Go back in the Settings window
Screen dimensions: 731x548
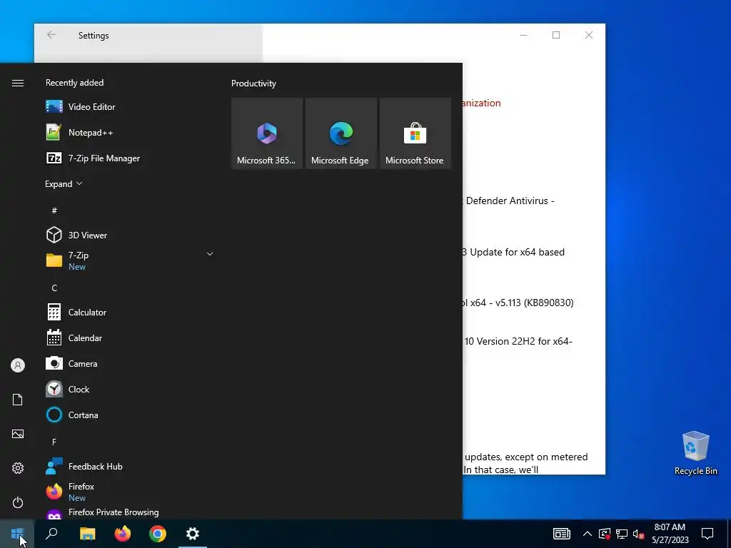coord(51,35)
